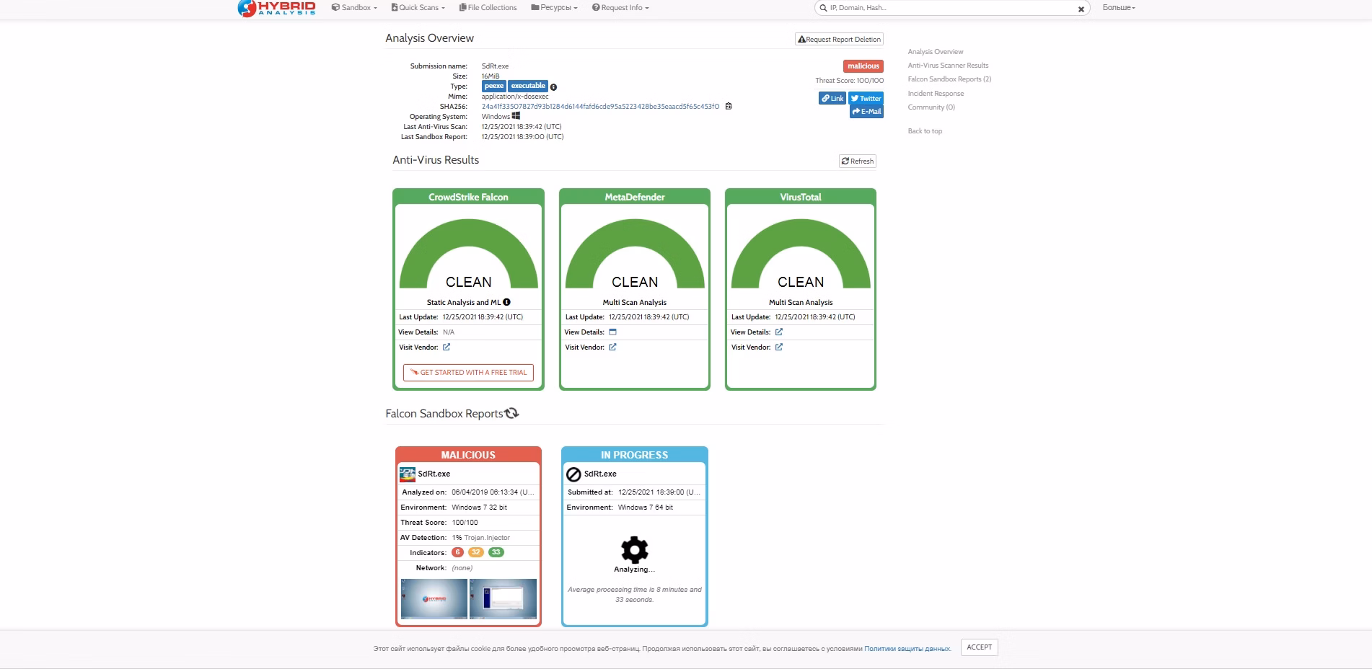Click SdRt.exe icon in the Malicious report
The width and height of the screenshot is (1372, 669).
[408, 474]
